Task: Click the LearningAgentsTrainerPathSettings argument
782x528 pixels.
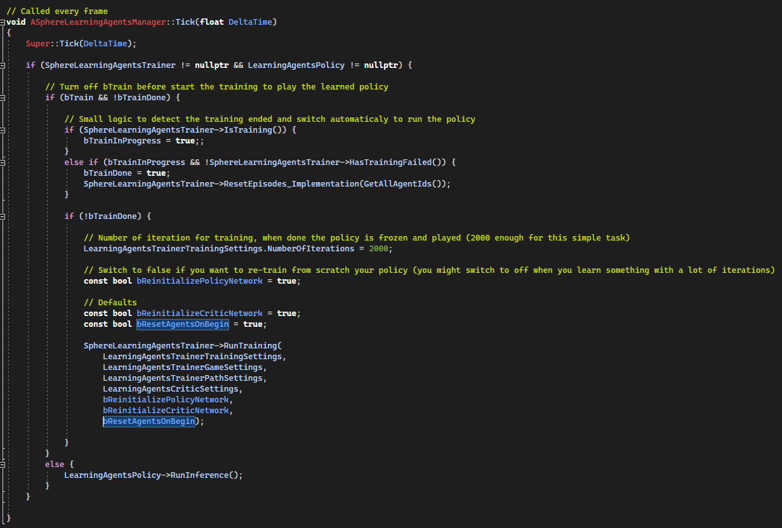Action: click(x=183, y=378)
